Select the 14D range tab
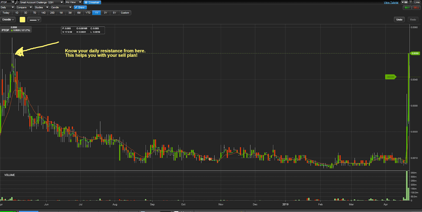The height and width of the screenshot is (212, 422). point(44,13)
